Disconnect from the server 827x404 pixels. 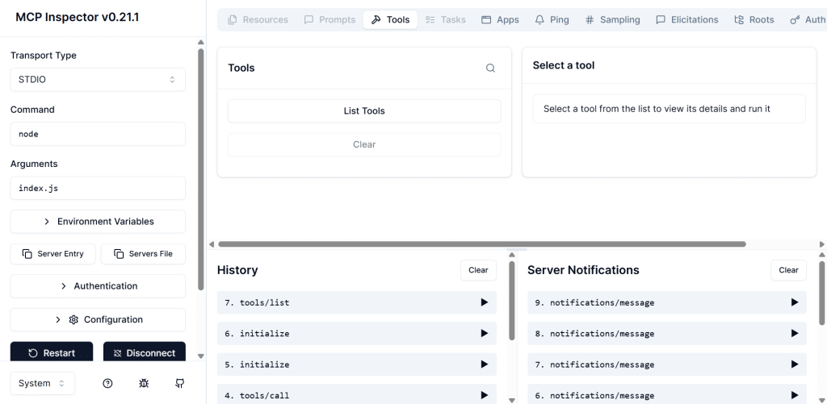click(145, 353)
